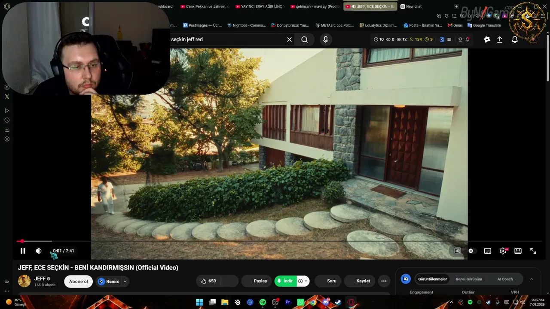Open JEFF channel avatar

(24, 281)
